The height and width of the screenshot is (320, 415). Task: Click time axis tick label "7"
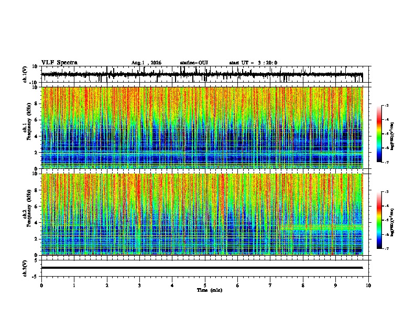click(x=270, y=285)
